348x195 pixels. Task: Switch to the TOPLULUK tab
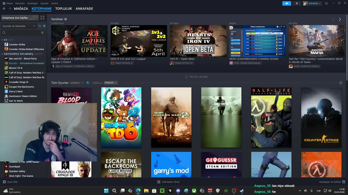[x=64, y=9]
